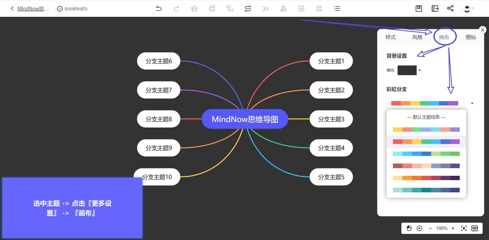Choose the teal-to-navy palette
The height and width of the screenshot is (240, 489).
[426, 190]
